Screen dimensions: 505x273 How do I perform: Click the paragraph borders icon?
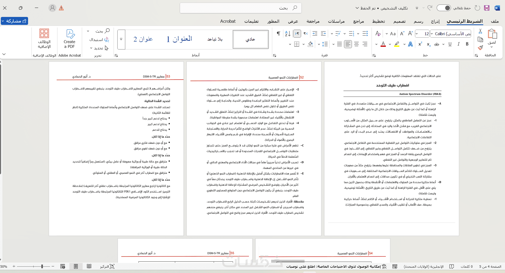coord(297,44)
